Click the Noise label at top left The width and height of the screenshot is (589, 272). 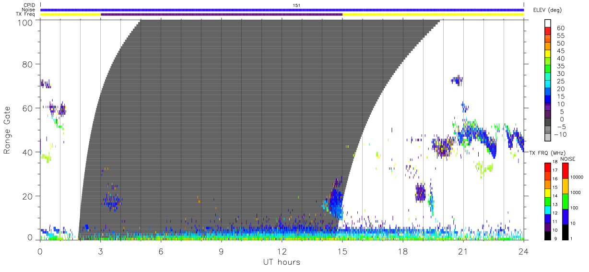(29, 10)
